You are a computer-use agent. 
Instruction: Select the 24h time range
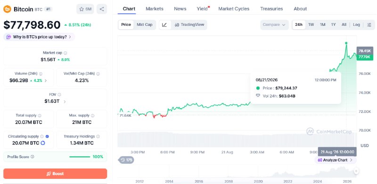coord(299,25)
